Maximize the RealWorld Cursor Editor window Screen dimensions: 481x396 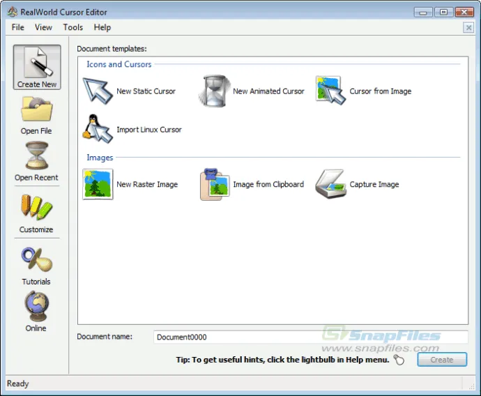(x=443, y=13)
